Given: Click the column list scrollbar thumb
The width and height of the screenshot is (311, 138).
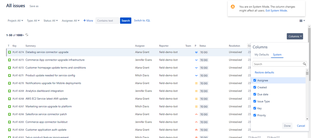Looking at the screenshot, I should [x=307, y=73].
